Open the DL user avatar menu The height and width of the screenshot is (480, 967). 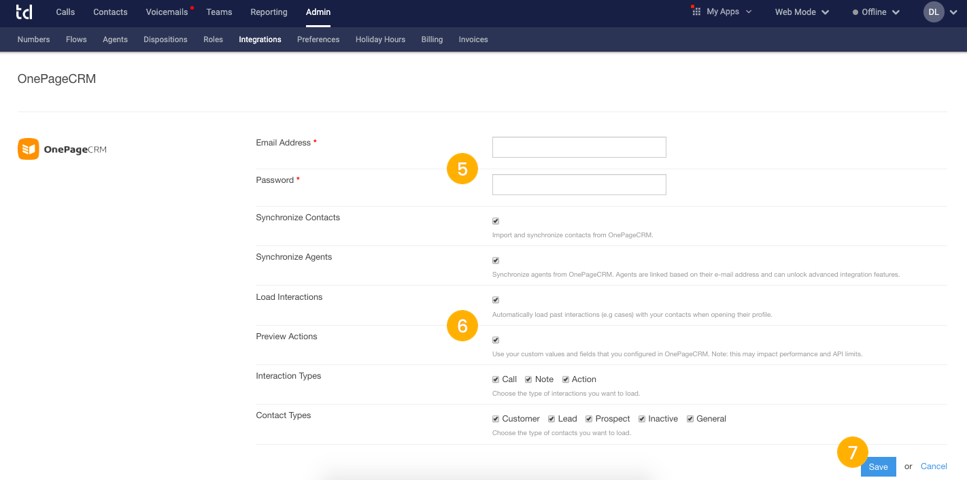tap(934, 12)
